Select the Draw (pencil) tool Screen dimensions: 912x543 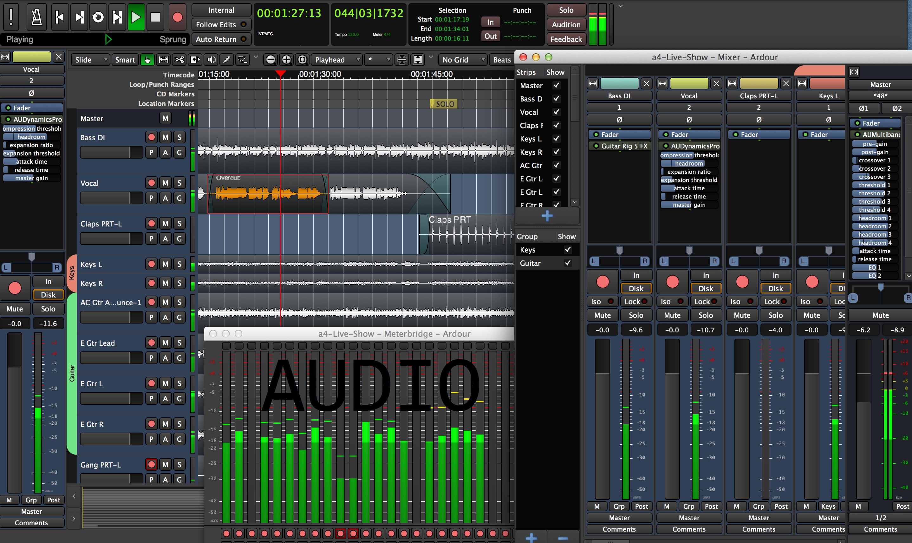(226, 60)
